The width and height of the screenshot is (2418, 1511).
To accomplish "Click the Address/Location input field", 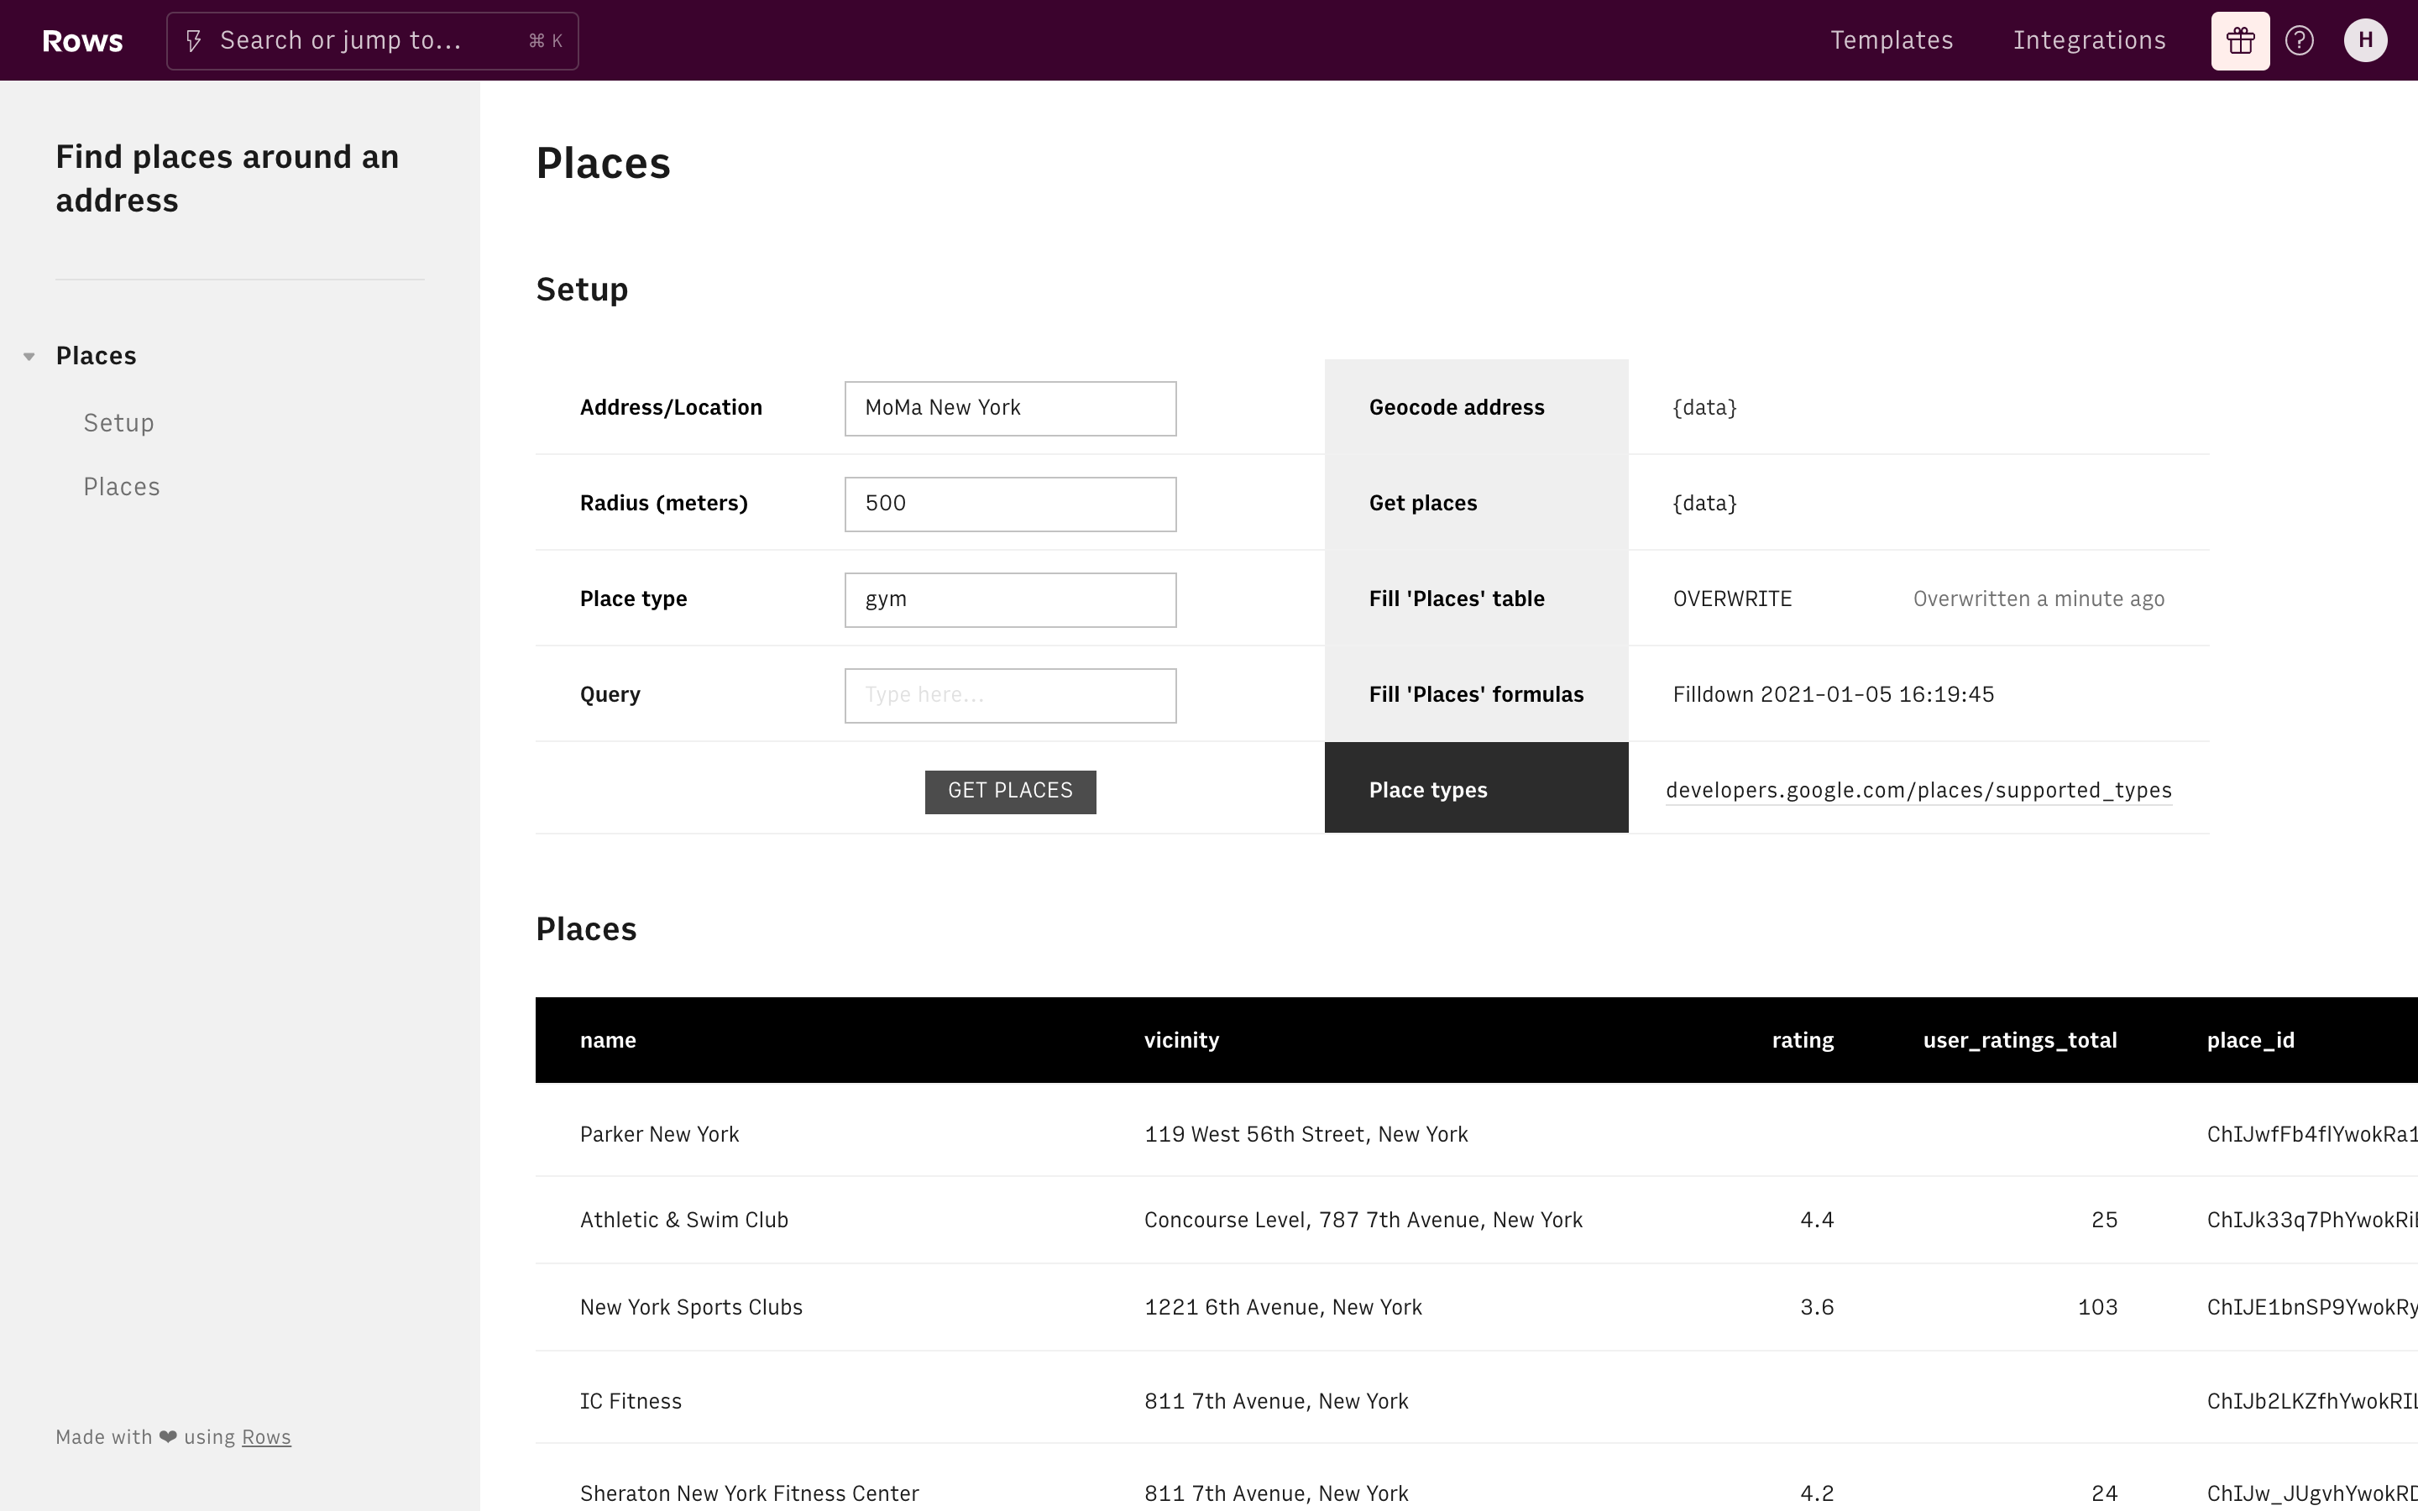I will pos(1010,408).
